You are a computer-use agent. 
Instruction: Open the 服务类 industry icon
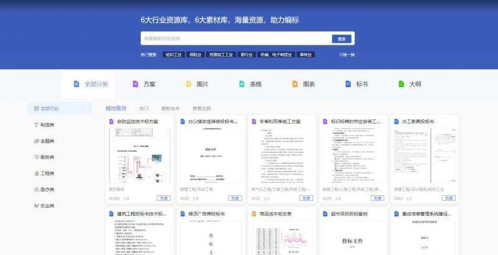tap(36, 157)
